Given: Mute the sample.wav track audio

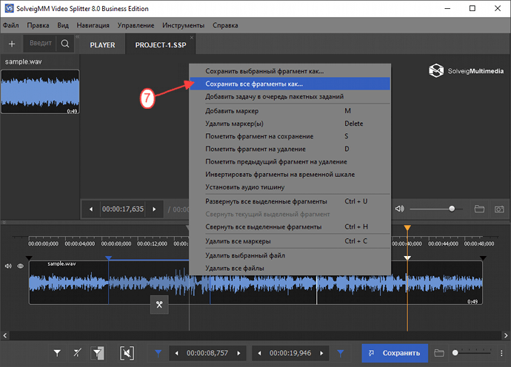Looking at the screenshot, I should (x=8, y=266).
